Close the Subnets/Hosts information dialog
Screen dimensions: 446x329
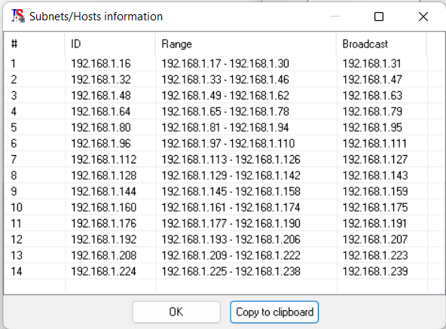point(423,17)
